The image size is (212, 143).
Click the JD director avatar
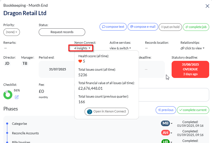pyautogui.click(x=7, y=63)
